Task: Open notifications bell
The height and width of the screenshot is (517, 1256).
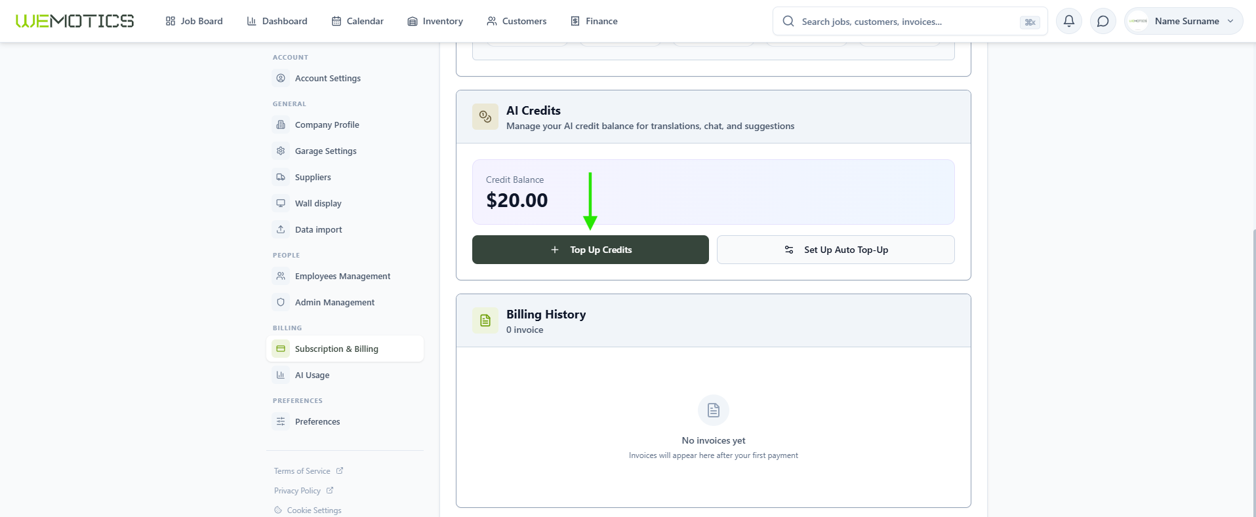Action: [1069, 21]
